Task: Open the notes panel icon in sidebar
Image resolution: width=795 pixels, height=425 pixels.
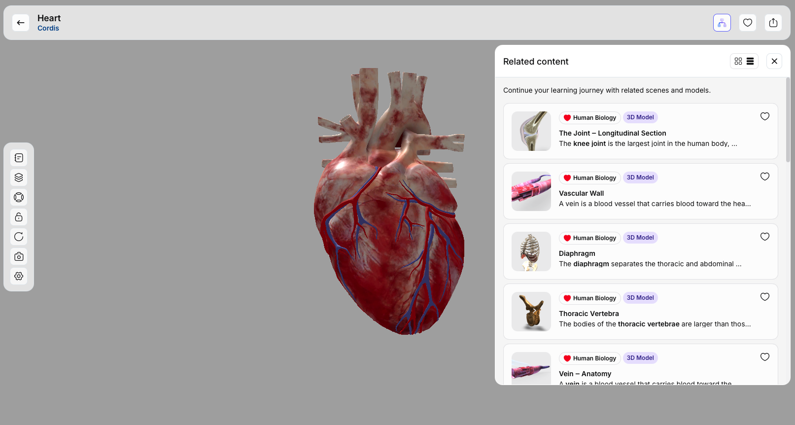Action: (19, 158)
